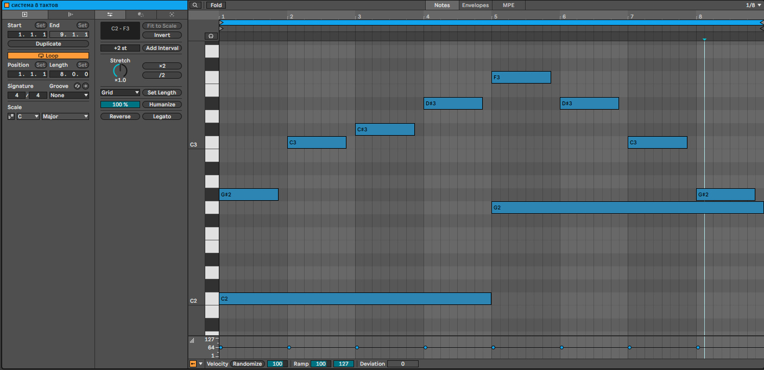Screen dimensions: 764x370
Task: Open the Major scale name dropdown
Action: 66,117
